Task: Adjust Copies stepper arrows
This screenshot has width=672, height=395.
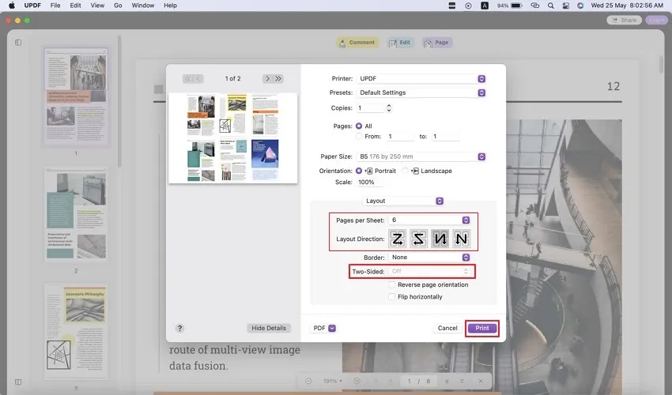Action: [x=389, y=108]
